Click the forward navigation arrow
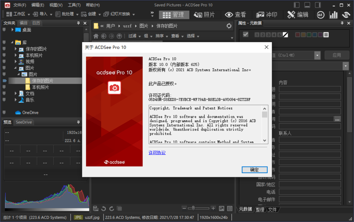Screen dimensions: 354x222 click(x=111, y=36)
